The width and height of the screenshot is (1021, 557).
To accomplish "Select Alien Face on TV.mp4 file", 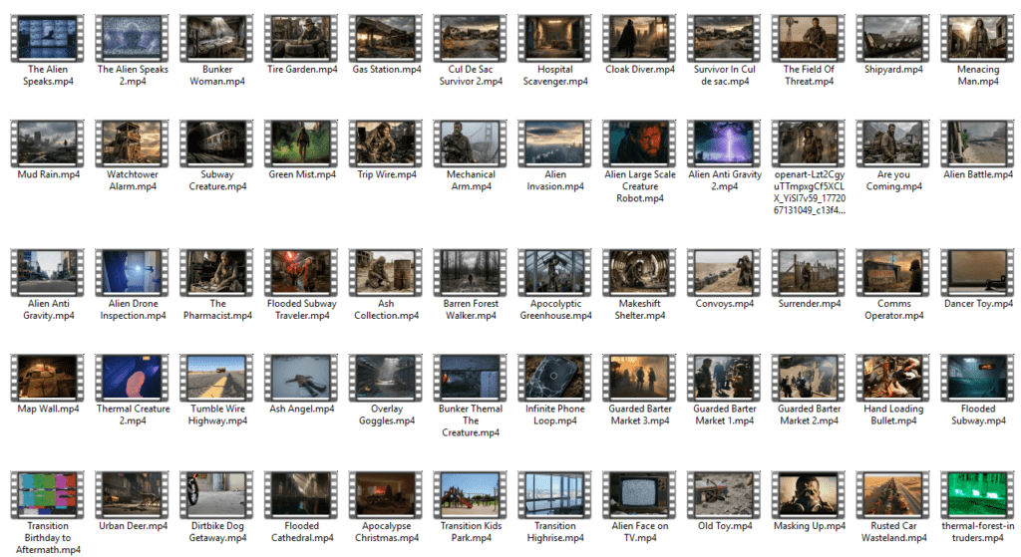I will click(x=640, y=495).
